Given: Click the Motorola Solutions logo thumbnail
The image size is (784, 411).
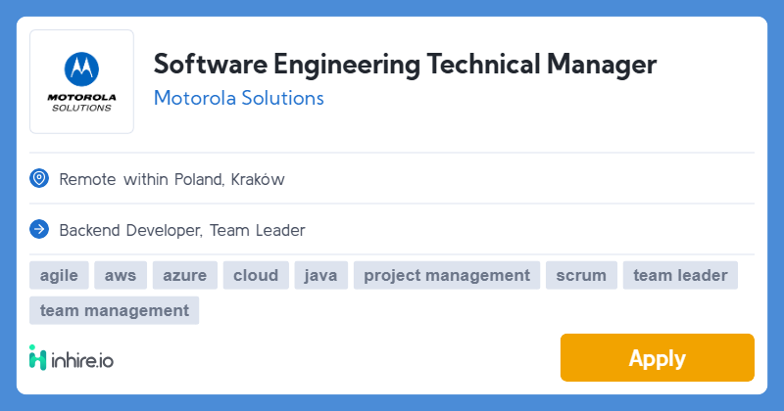Looking at the screenshot, I should [x=81, y=81].
